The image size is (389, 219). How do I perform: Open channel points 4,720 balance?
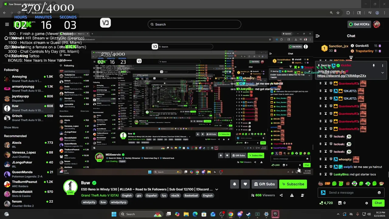326,203
